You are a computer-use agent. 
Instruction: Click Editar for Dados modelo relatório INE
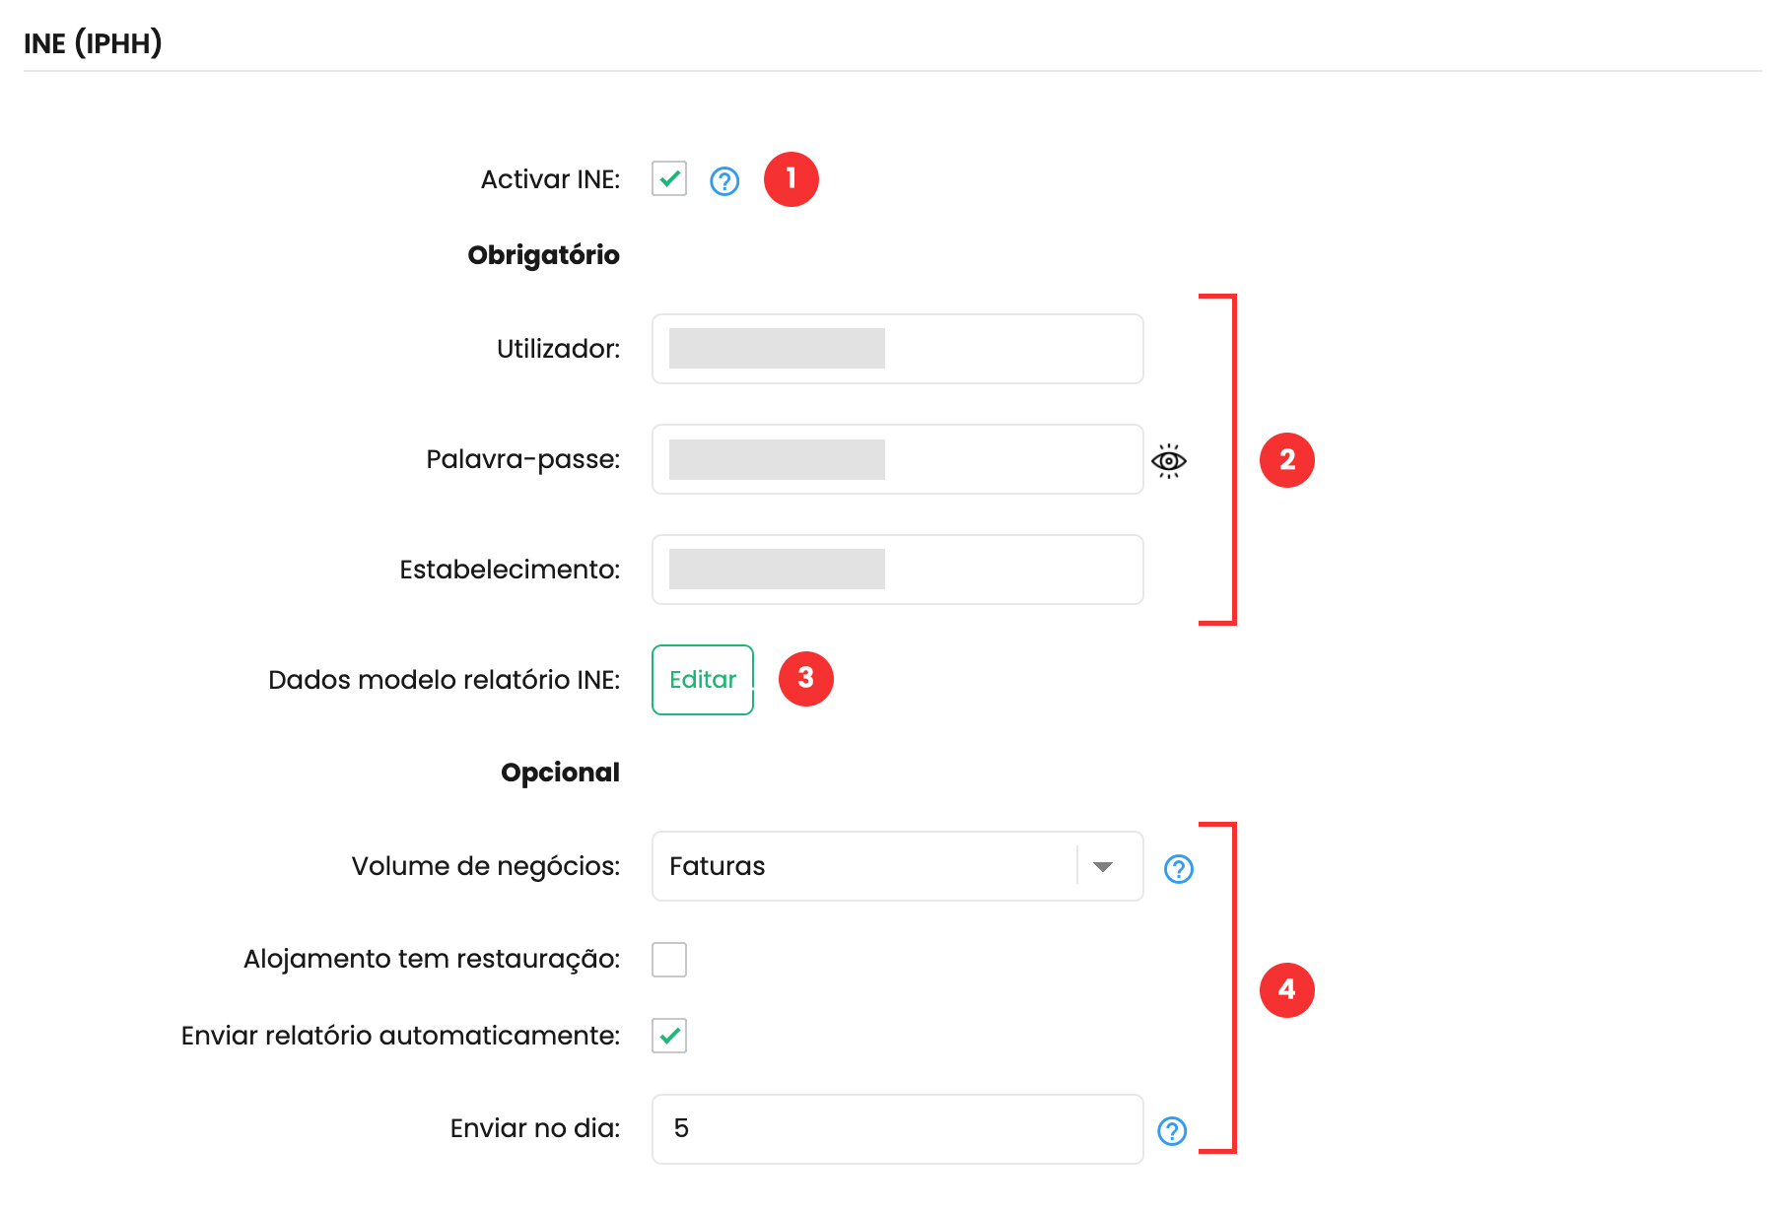[703, 679]
